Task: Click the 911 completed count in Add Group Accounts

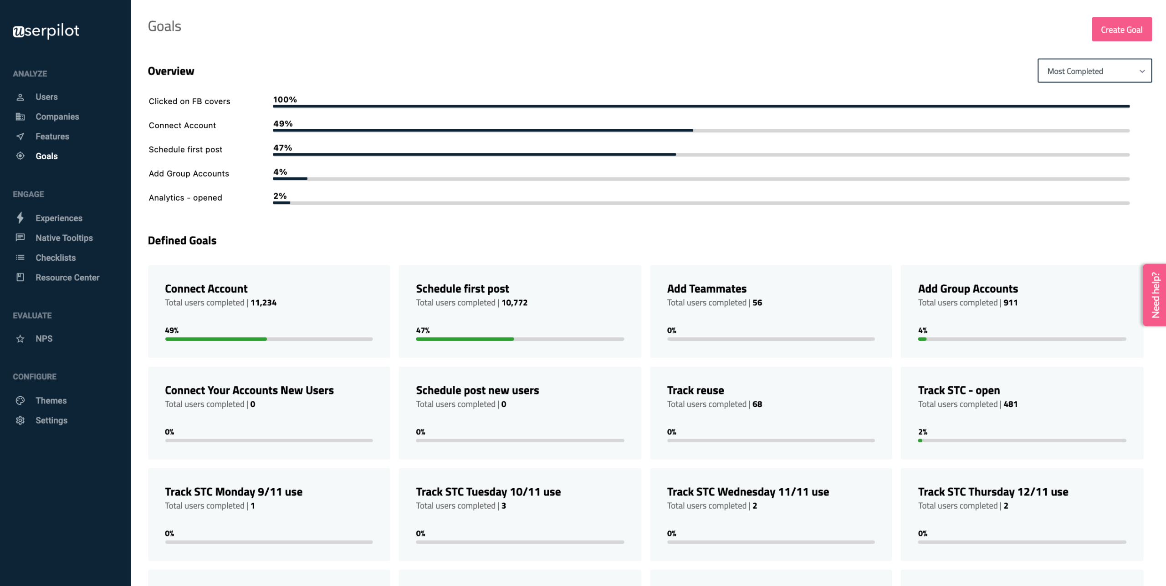Action: (x=1010, y=303)
